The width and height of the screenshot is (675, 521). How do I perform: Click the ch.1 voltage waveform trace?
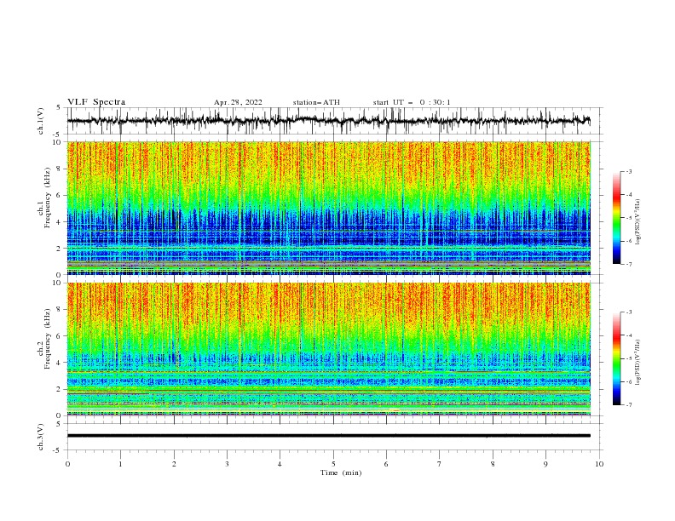click(x=328, y=121)
